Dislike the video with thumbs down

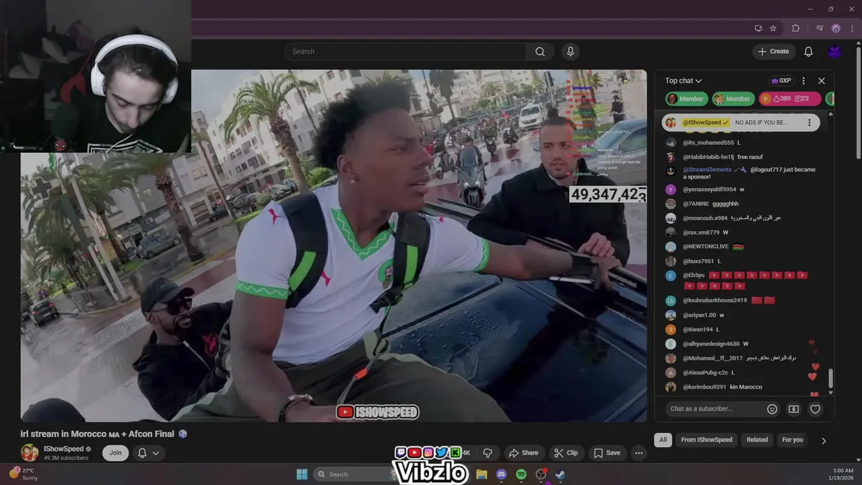coord(488,453)
